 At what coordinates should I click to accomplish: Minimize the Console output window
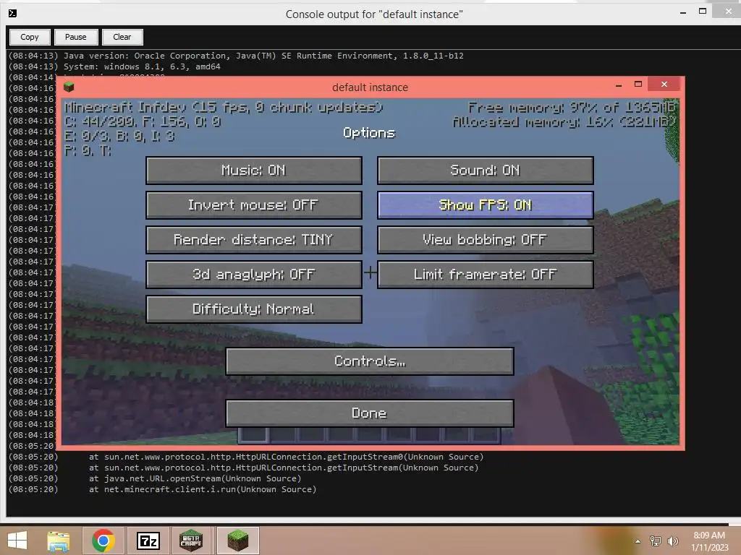pos(683,13)
